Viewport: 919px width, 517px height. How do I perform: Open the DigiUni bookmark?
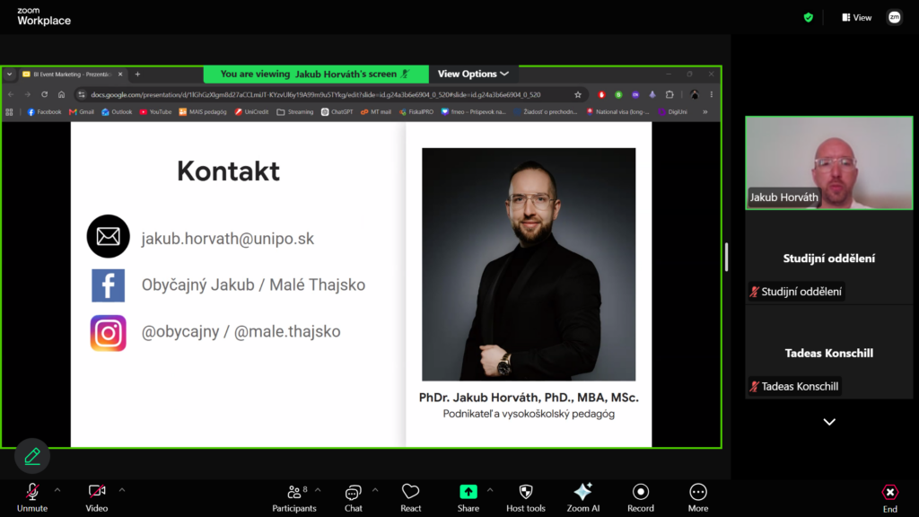[673, 112]
